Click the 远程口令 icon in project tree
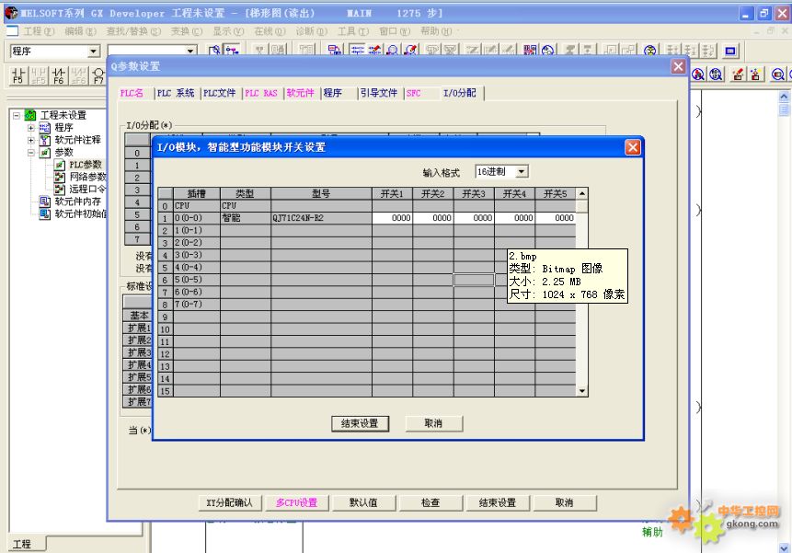This screenshot has height=553, width=792. click(x=60, y=189)
